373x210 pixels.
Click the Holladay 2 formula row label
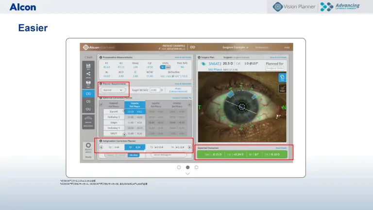[x=114, y=117]
